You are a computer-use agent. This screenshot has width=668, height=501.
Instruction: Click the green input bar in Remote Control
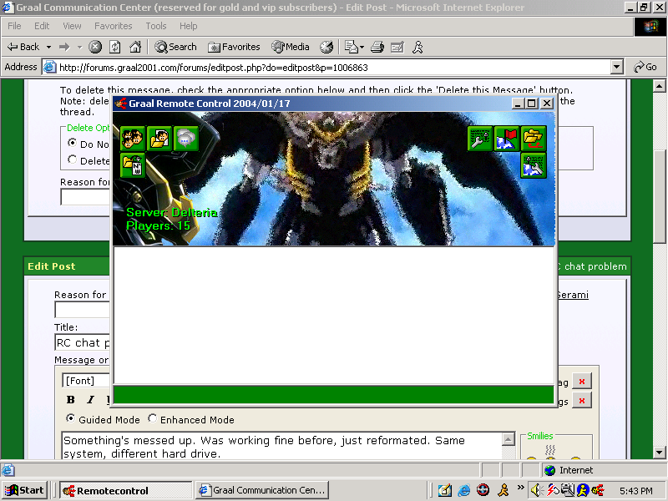[333, 394]
